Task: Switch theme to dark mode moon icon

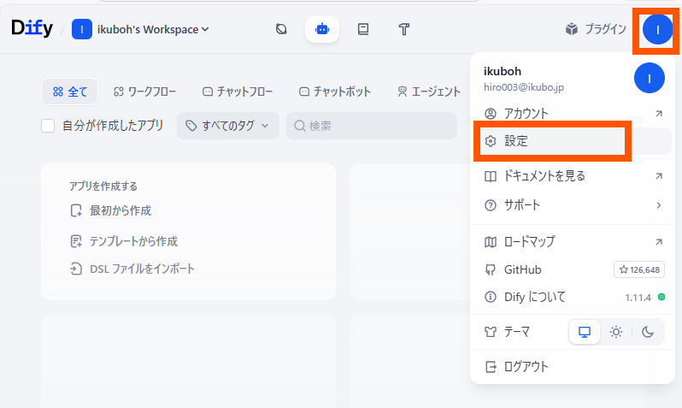Action: pos(648,332)
